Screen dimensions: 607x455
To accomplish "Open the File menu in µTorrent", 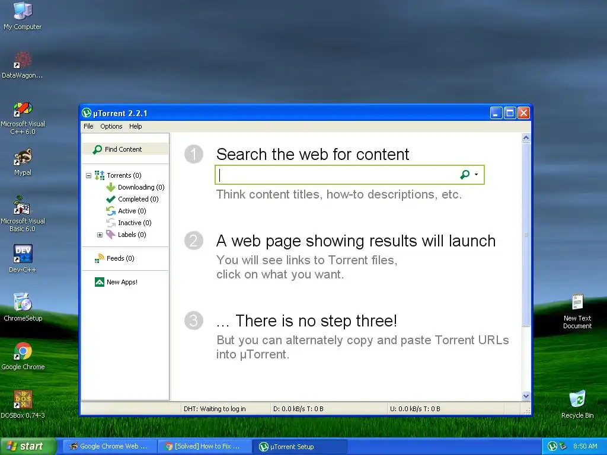I will [x=88, y=126].
